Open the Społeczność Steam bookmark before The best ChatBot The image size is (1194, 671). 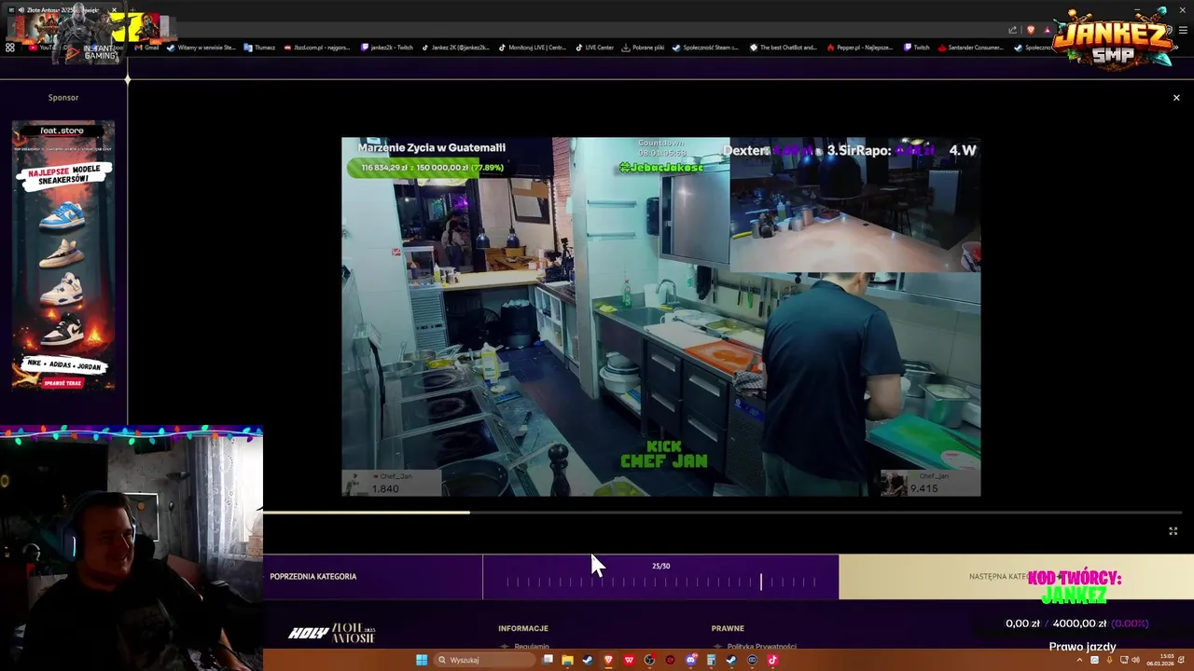[x=706, y=48]
